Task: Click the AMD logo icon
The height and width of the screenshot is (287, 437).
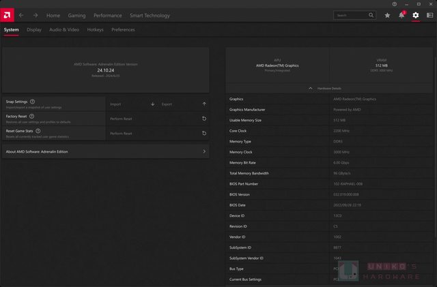Action: (7, 15)
